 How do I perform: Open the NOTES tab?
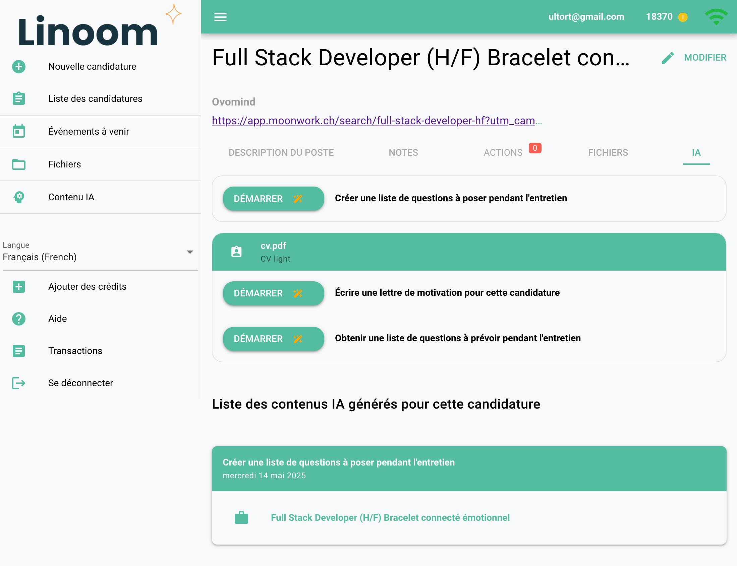[x=403, y=153]
